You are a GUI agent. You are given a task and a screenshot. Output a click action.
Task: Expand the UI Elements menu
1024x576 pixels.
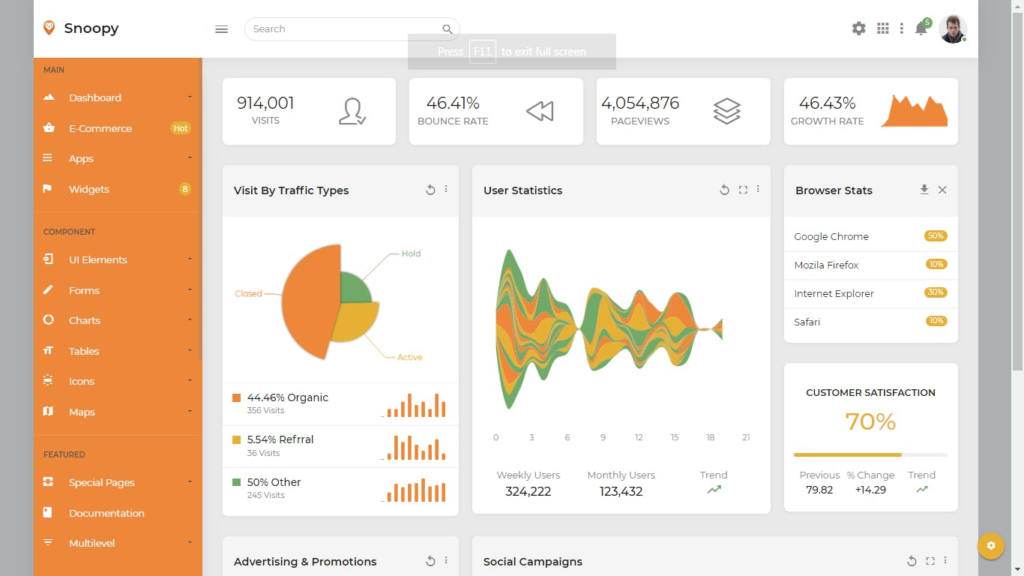click(x=118, y=259)
